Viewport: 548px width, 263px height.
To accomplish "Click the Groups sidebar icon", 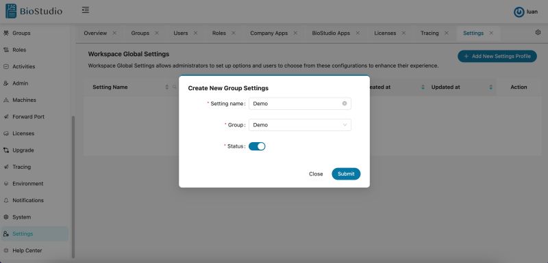I will click(6, 33).
